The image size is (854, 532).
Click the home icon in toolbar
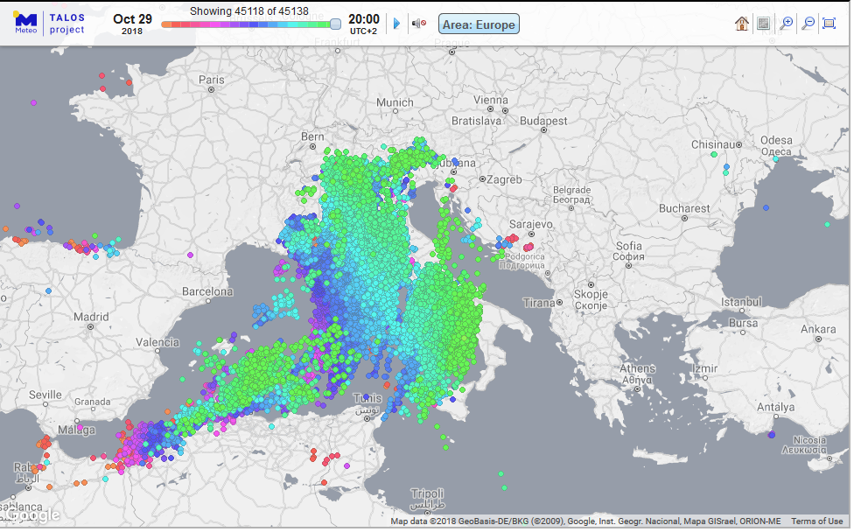pos(742,24)
